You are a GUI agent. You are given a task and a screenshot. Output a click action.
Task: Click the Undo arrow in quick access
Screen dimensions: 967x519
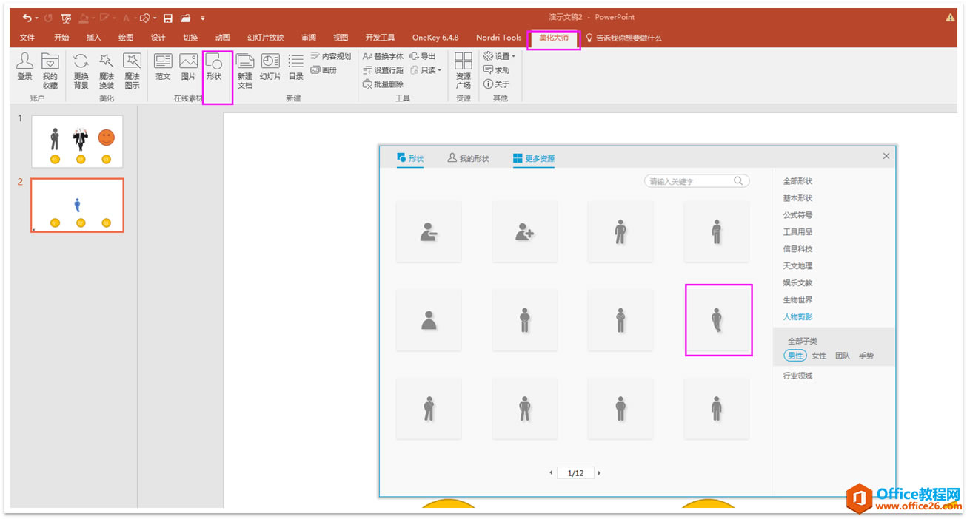tap(27, 18)
